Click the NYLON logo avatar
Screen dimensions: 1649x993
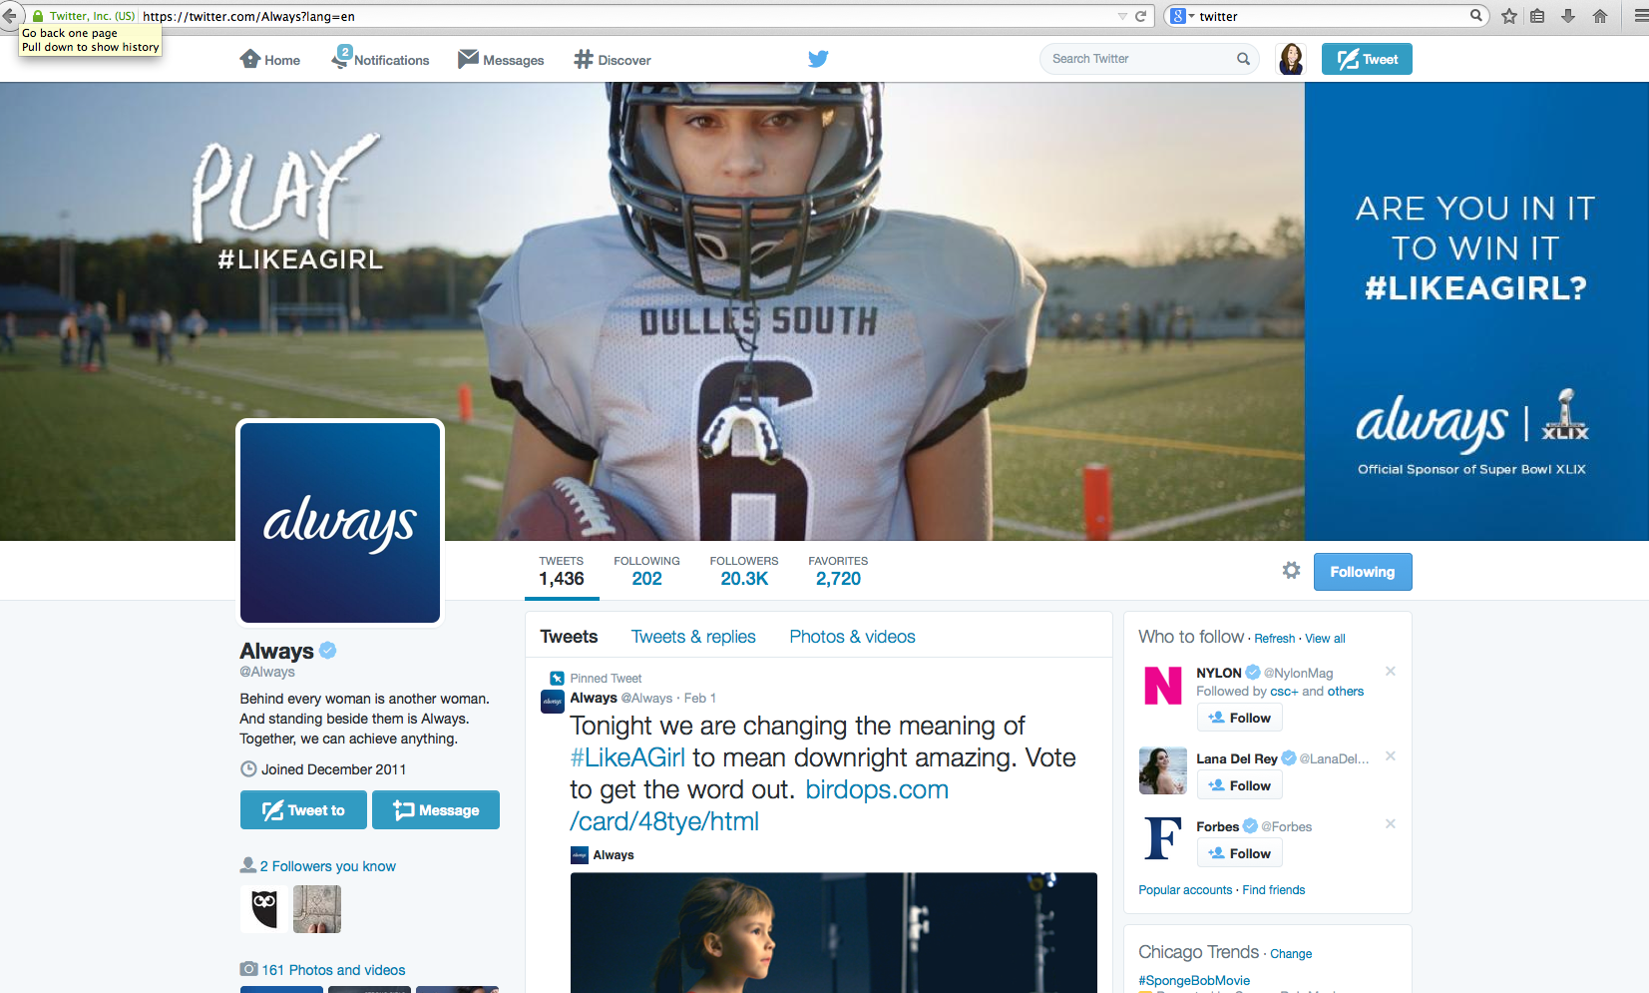coord(1163,686)
